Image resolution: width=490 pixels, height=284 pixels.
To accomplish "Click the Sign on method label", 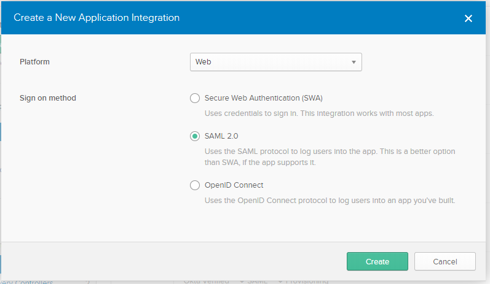I will click(x=48, y=98).
